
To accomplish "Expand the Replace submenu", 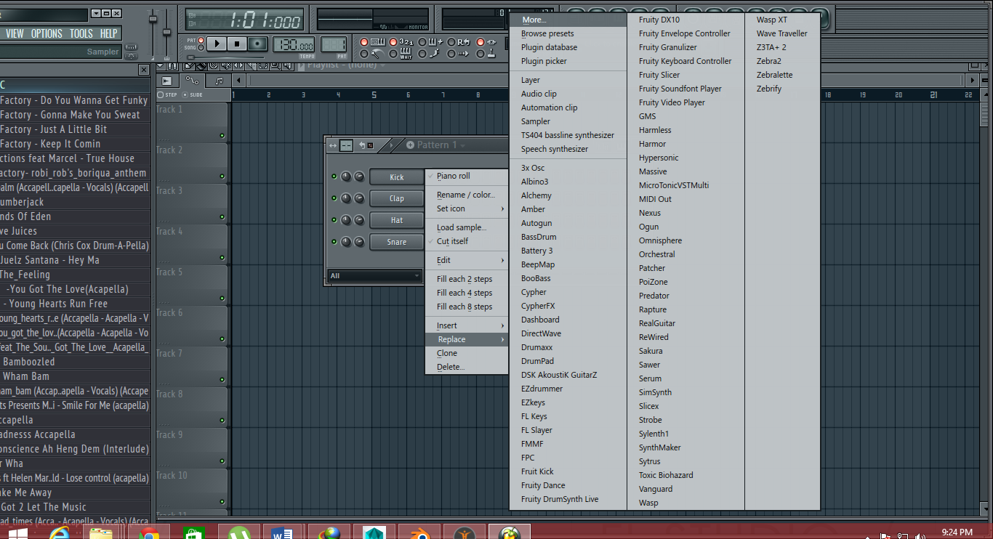I will pyautogui.click(x=467, y=339).
